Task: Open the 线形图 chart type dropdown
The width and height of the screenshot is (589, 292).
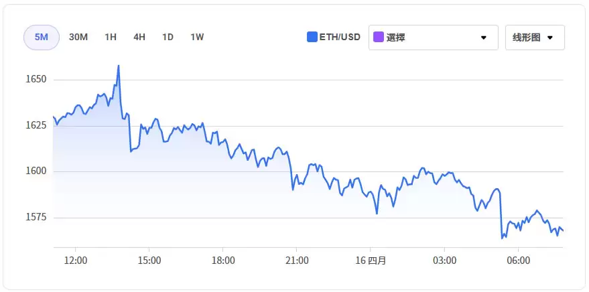Action: [529, 38]
